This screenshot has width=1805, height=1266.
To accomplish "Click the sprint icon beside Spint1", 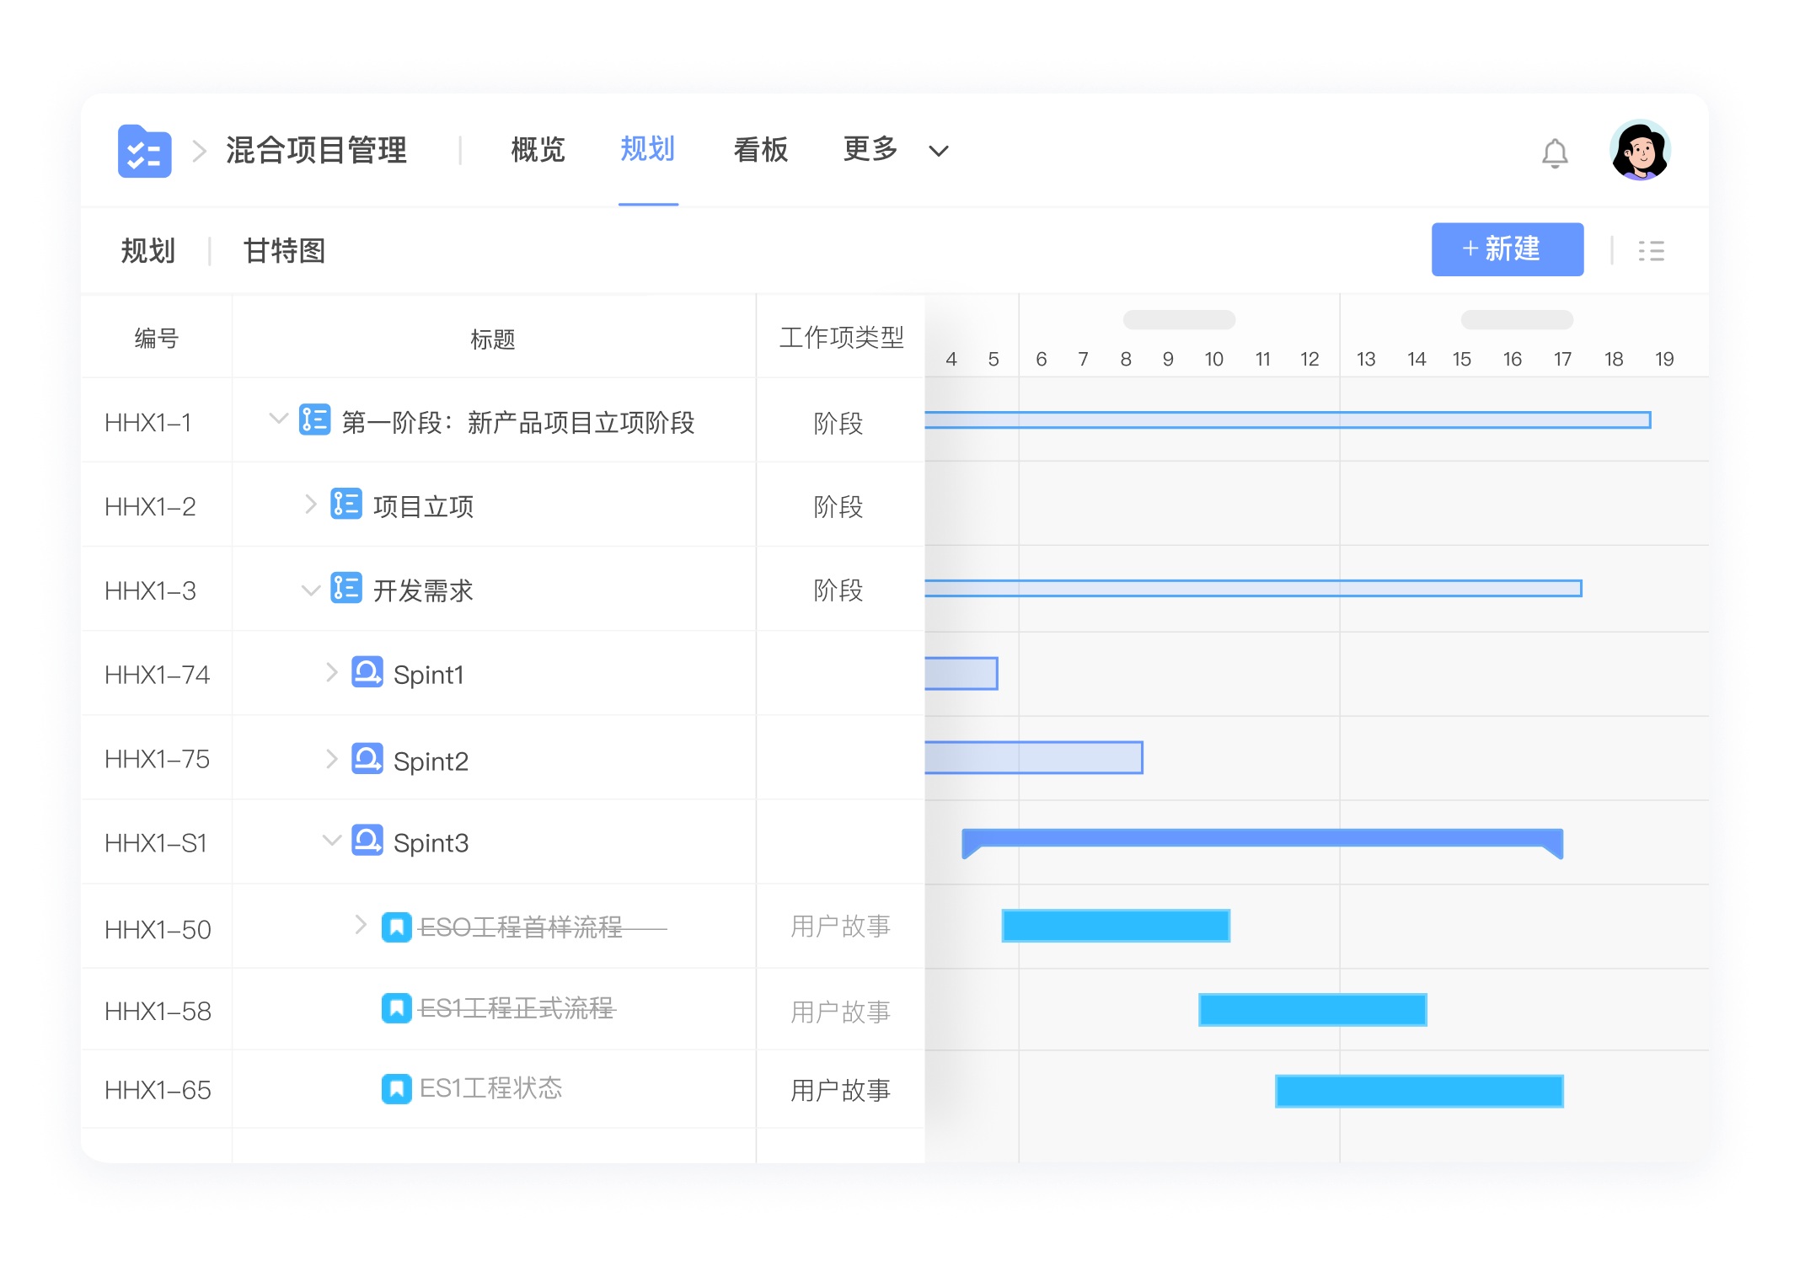I will [x=367, y=673].
